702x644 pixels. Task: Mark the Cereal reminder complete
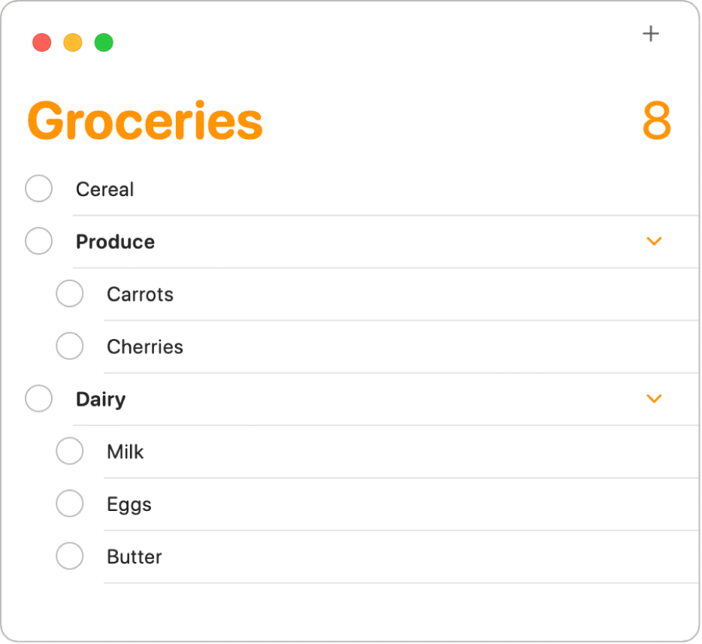tap(38, 189)
